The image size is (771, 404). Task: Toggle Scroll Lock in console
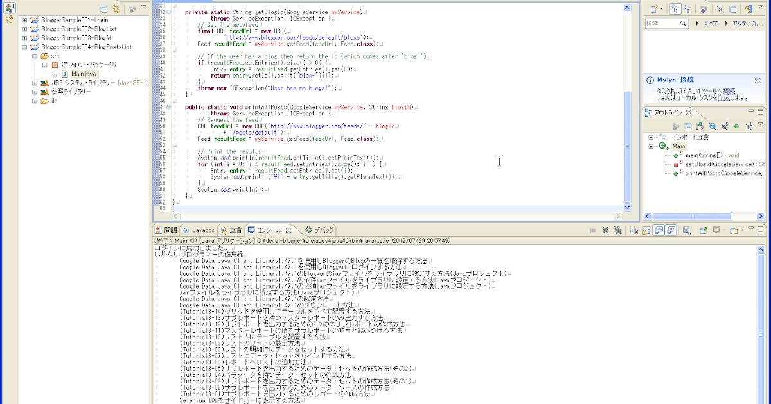(646, 230)
